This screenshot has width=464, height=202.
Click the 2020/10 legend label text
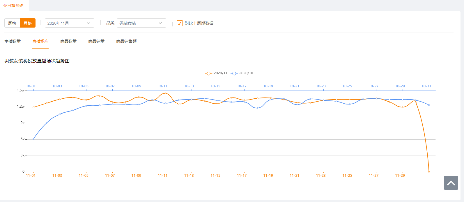(x=246, y=73)
